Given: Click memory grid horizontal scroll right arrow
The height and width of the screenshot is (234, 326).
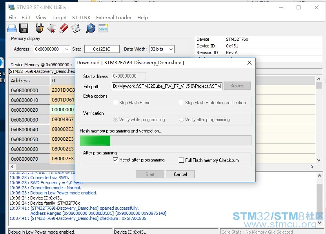Looking at the screenshot, I should pos(312,167).
